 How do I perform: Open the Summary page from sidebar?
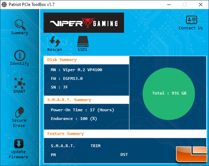pos(20,27)
